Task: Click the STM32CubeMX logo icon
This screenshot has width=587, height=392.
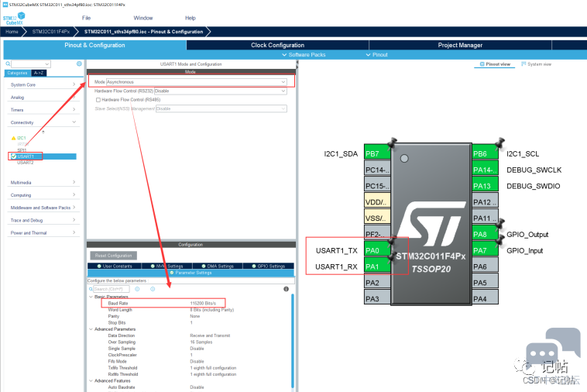Action: (14, 19)
